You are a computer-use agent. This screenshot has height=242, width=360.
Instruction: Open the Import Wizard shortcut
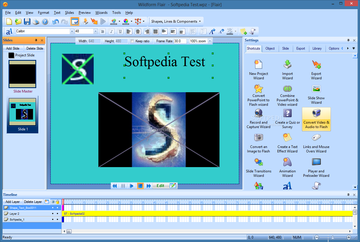tap(287, 70)
